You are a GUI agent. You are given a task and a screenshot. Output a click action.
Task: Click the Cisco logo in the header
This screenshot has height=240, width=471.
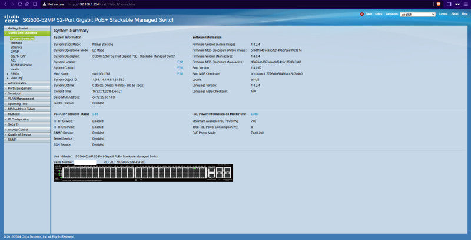tap(11, 19)
